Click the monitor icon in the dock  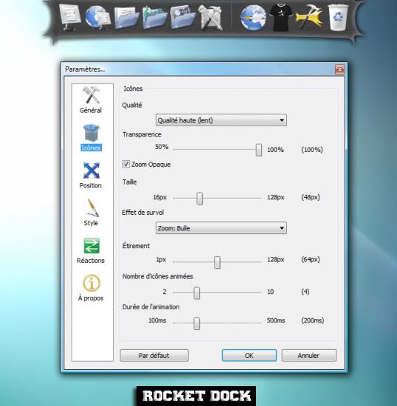tap(69, 18)
